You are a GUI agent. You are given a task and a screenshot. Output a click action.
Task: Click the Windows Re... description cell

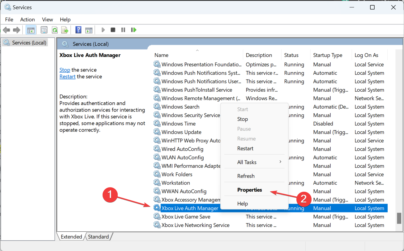[x=262, y=98]
